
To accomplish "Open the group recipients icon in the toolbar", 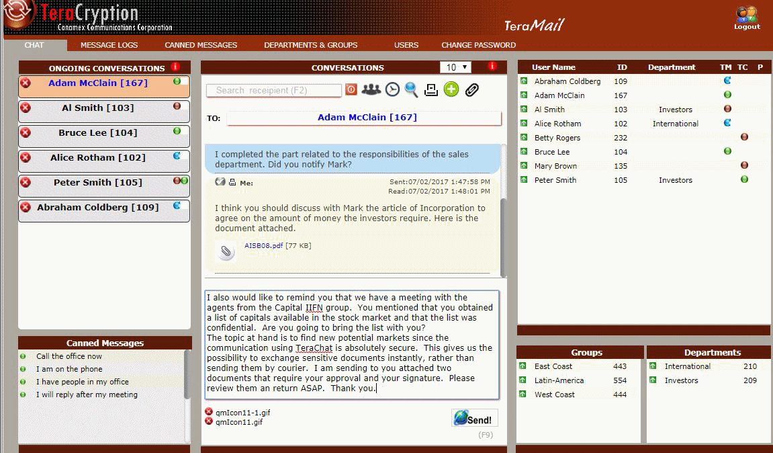I will tap(371, 89).
